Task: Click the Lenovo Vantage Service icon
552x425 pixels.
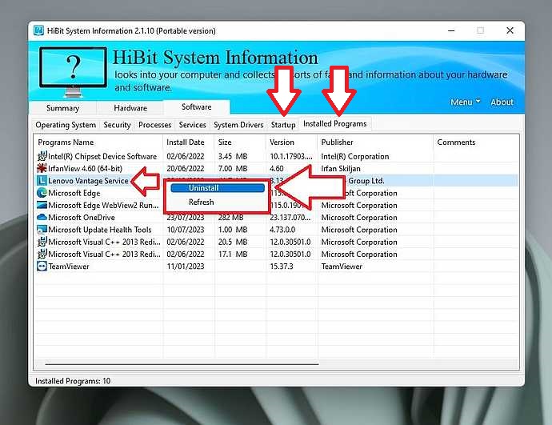Action: pyautogui.click(x=42, y=181)
